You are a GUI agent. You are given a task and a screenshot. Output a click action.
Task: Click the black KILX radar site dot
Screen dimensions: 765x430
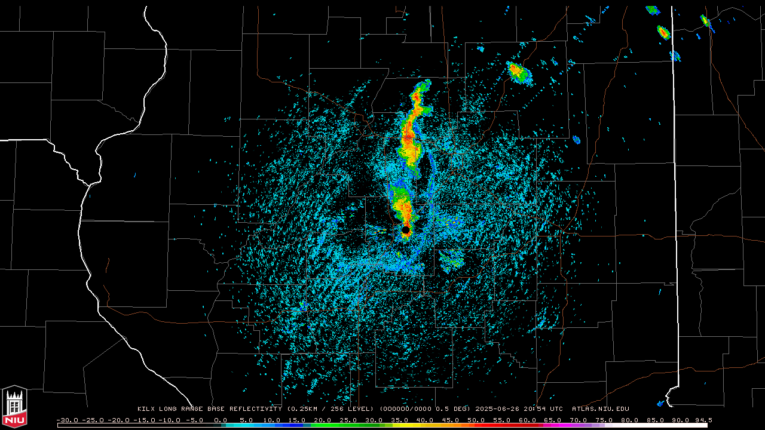point(406,230)
